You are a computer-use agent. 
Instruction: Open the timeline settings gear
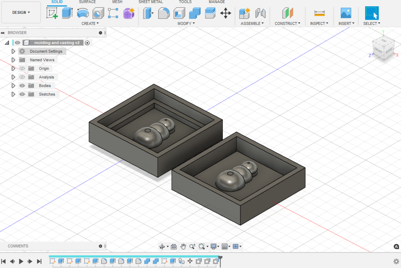click(396, 261)
